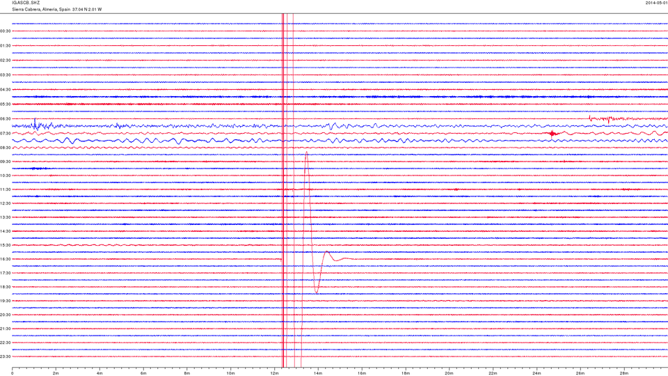Select the 03:30 time label

pyautogui.click(x=6, y=75)
